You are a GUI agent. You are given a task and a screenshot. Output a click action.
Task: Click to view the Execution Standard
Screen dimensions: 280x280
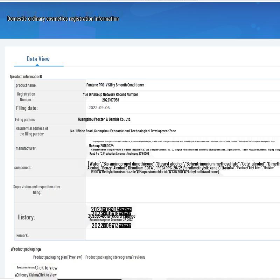click(46, 268)
